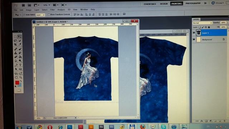Viewport: 229px width, 129px height.
Task: Select the Zoom tool in the toolbox
Action: (x=21, y=77)
